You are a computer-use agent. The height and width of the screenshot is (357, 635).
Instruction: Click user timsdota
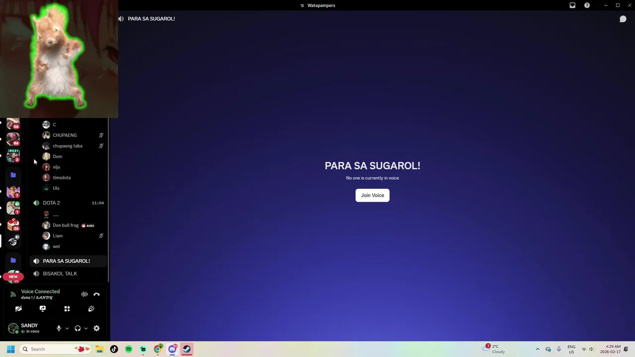click(73, 178)
